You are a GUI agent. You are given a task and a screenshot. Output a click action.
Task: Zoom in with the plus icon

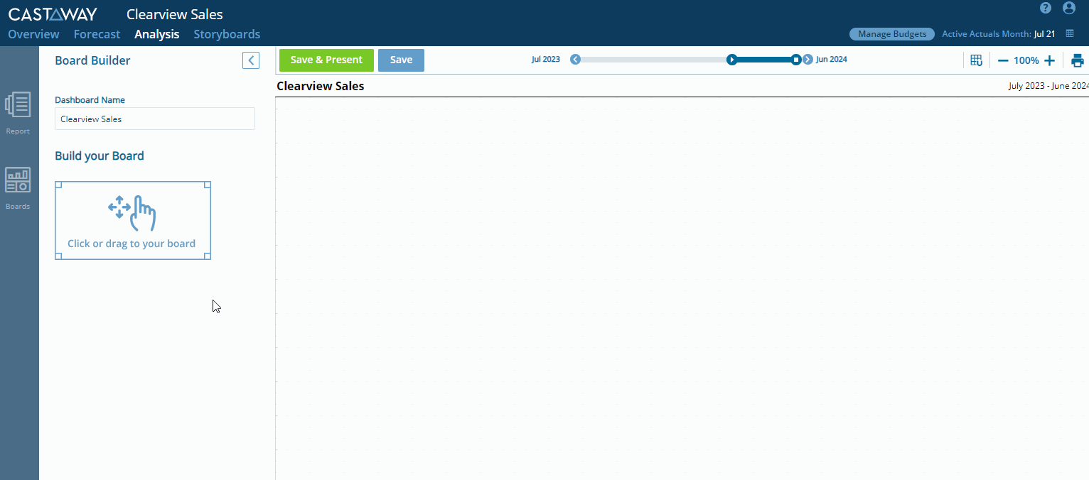(x=1049, y=60)
